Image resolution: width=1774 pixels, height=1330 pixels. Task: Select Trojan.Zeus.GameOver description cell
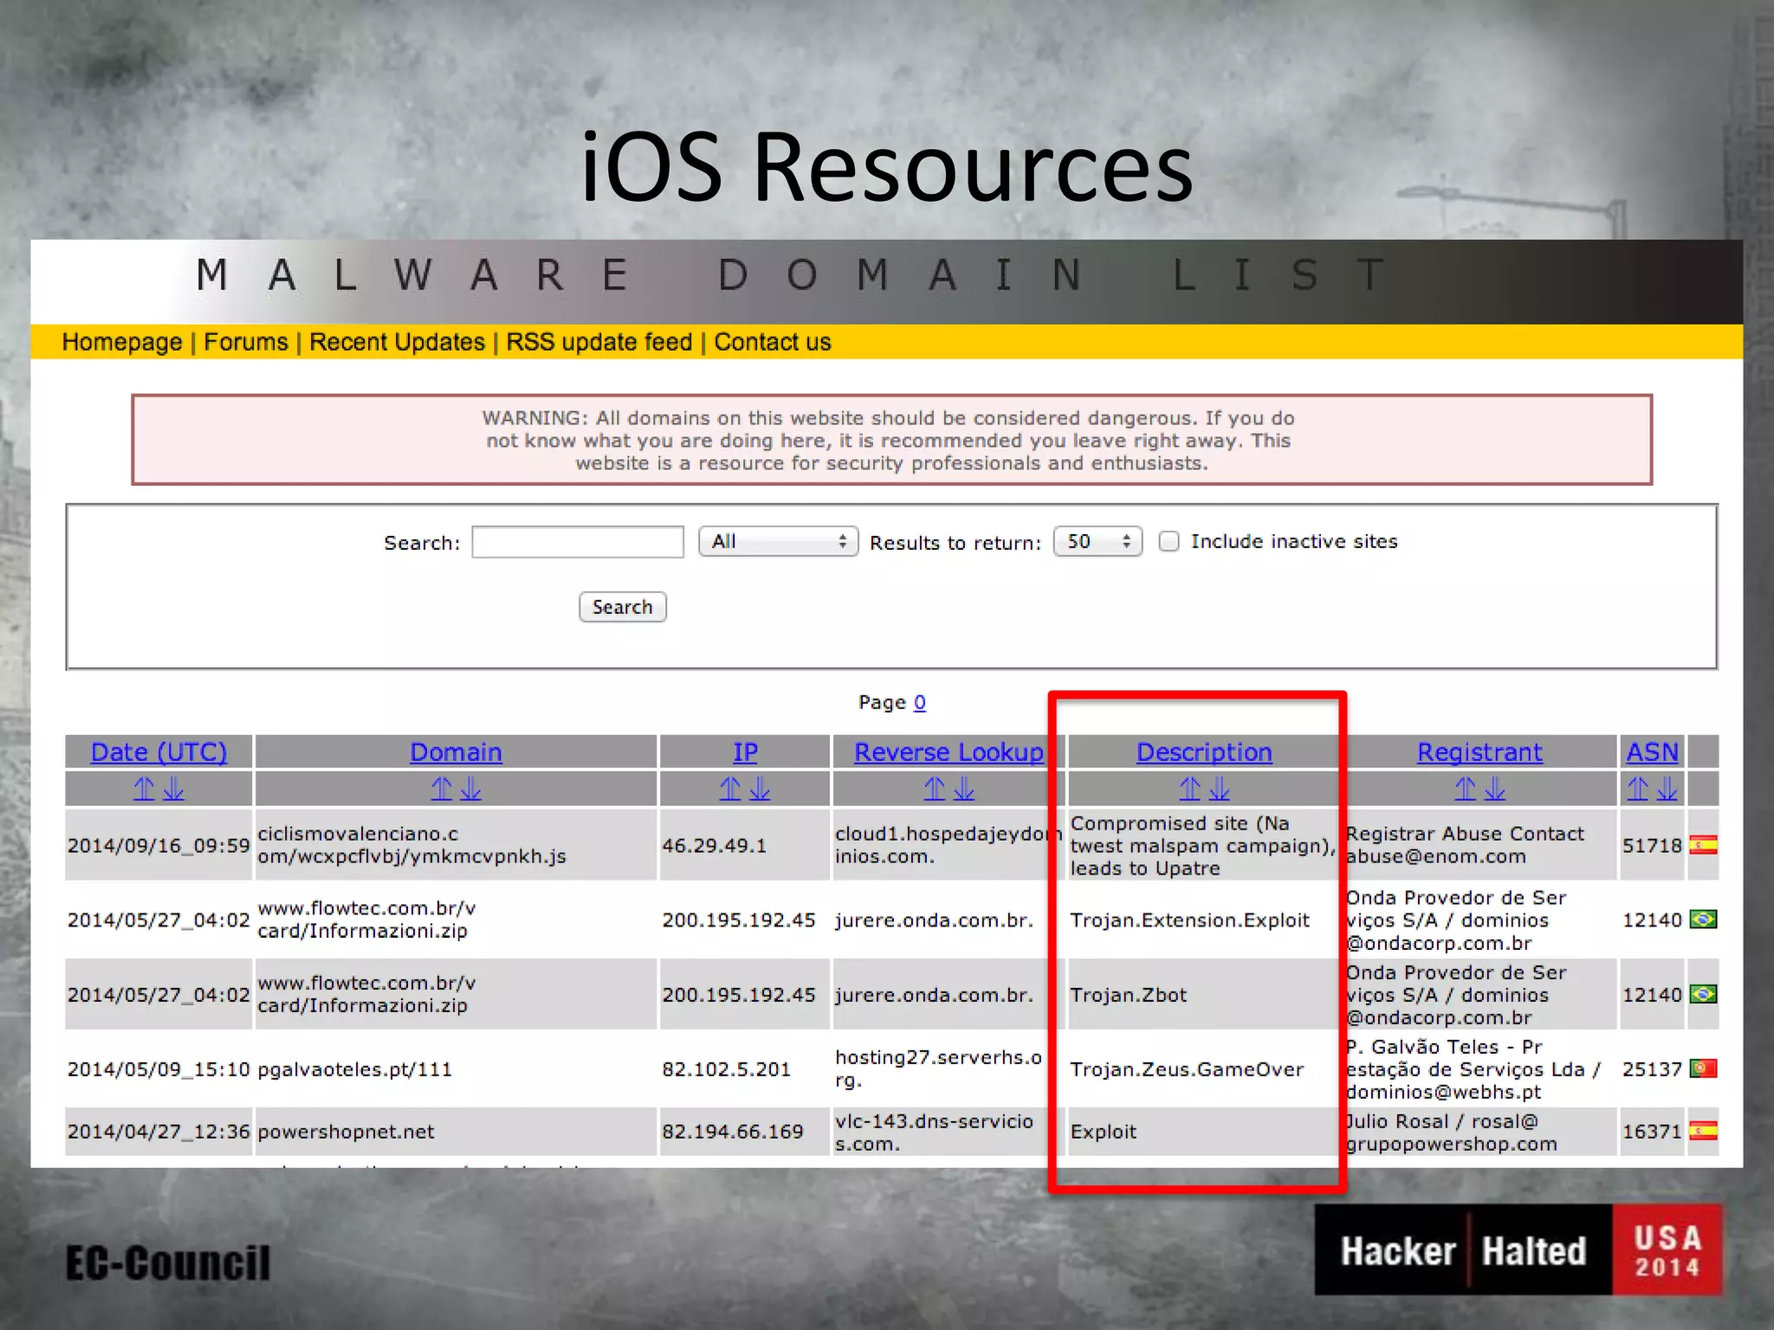coord(1204,1069)
